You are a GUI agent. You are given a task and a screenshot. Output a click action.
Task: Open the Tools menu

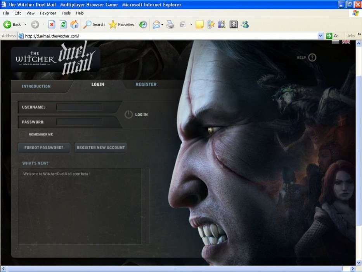tap(66, 13)
